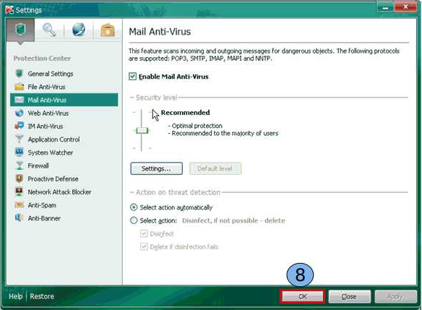Open the Advanced Settings box tab icon
Screen dimensions: 422x310
pos(108,30)
